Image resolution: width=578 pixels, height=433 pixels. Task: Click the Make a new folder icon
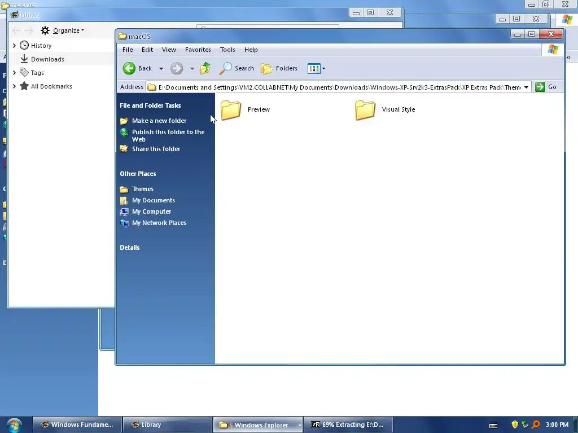124,121
